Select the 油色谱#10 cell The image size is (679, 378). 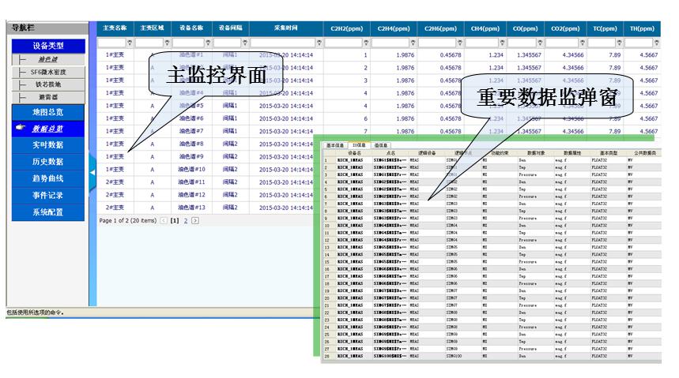coord(191,170)
